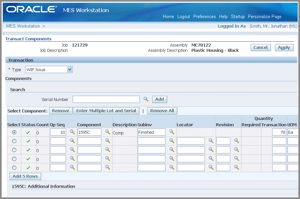The width and height of the screenshot is (300, 199).
Task: Open Serial Number search magnifier
Action: pos(146,99)
